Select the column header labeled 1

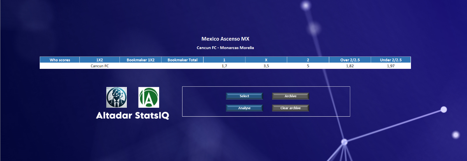point(225,60)
